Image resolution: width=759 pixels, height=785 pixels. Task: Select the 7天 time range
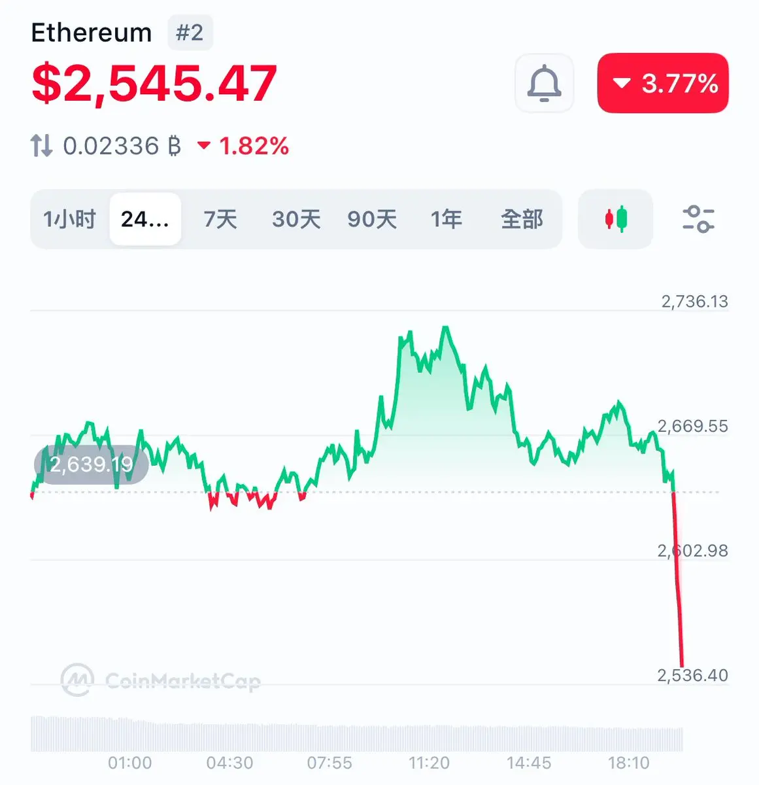click(220, 219)
